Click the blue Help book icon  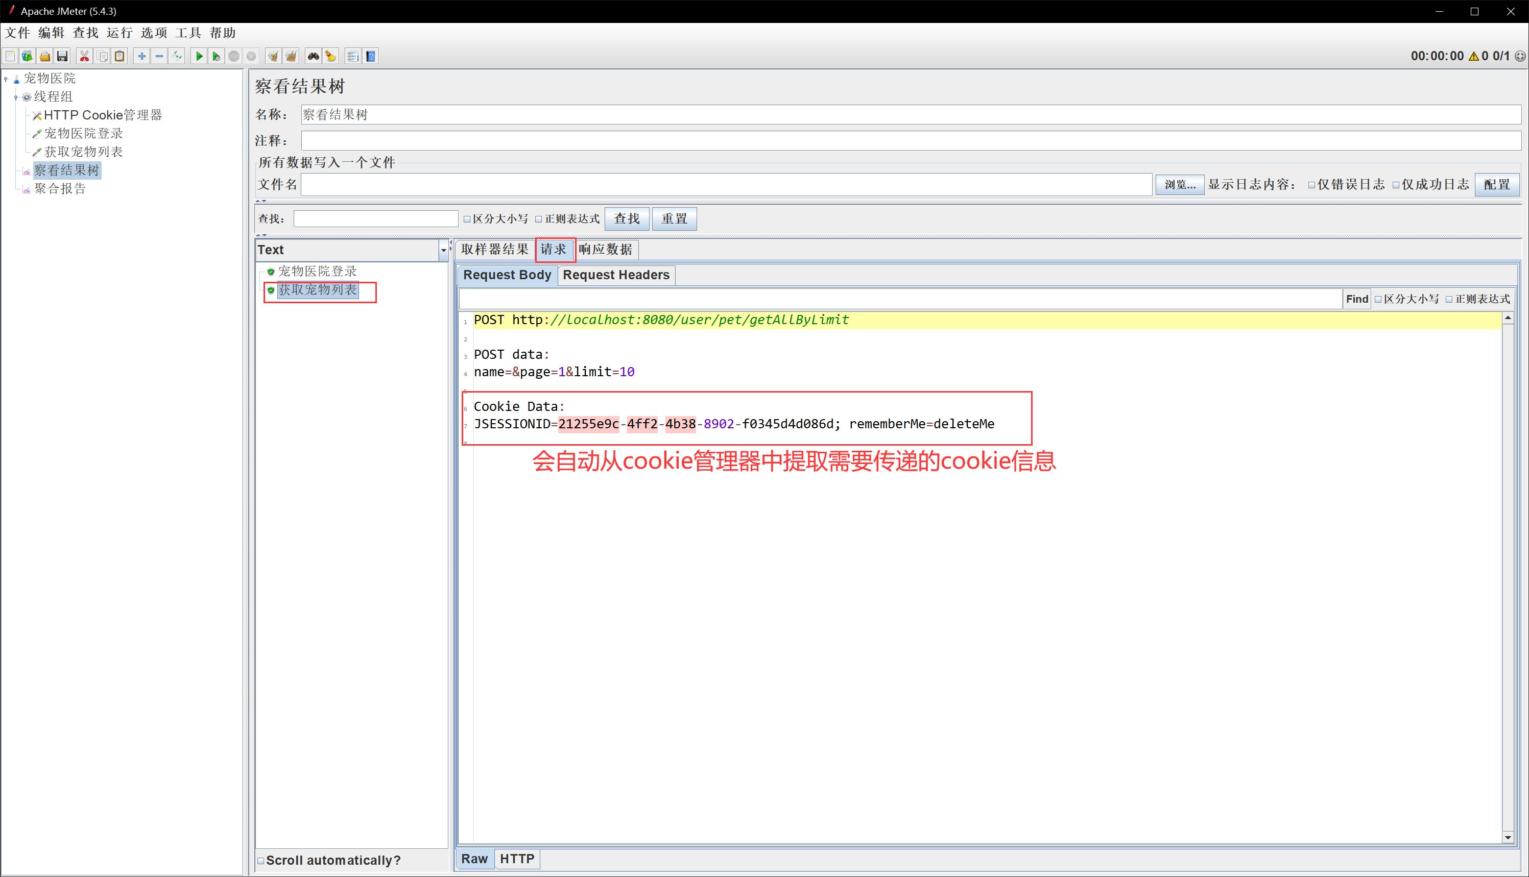371,56
